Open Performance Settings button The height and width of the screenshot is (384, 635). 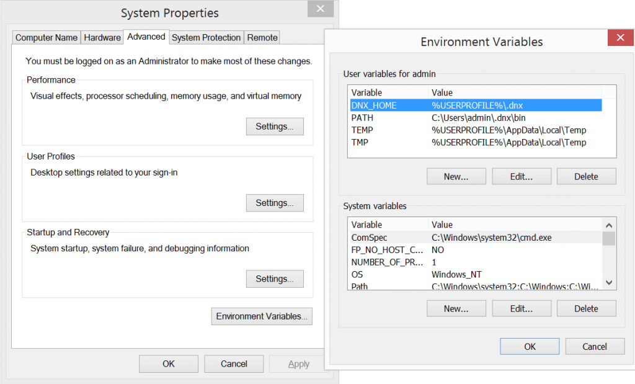275,127
